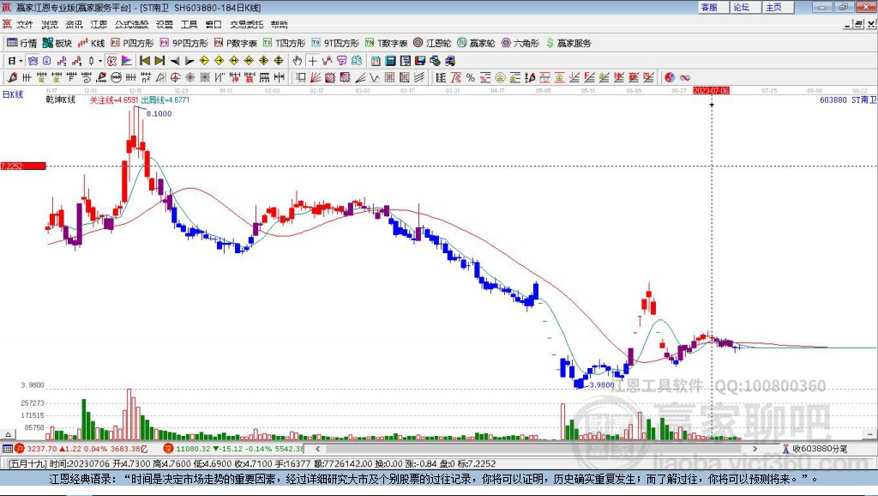The height and width of the screenshot is (496, 878).
Task: Open the calculator icon
Action: click(391, 61)
